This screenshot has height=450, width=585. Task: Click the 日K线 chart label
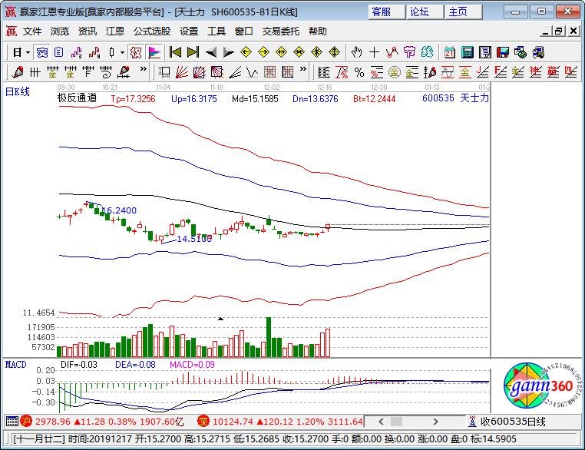[x=18, y=92]
